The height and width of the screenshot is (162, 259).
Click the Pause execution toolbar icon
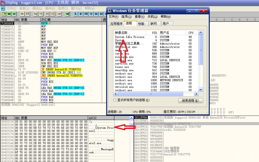point(28,14)
